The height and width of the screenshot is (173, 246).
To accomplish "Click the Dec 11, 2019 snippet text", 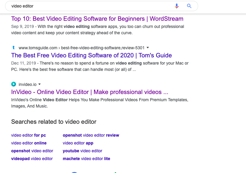I will (x=100, y=66).
